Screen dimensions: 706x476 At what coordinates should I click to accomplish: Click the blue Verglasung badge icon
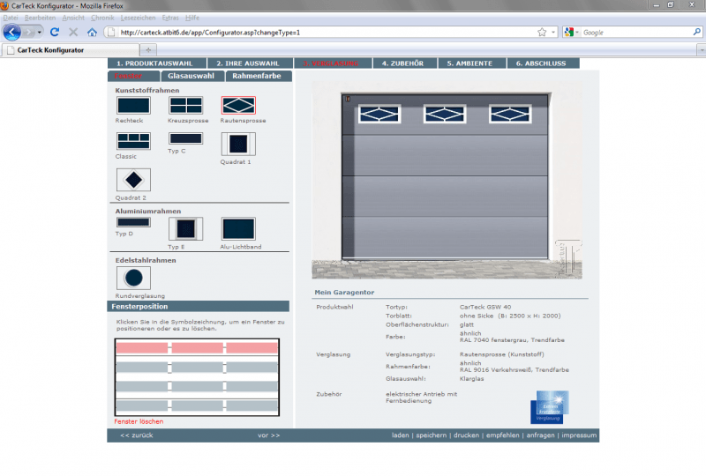549,407
